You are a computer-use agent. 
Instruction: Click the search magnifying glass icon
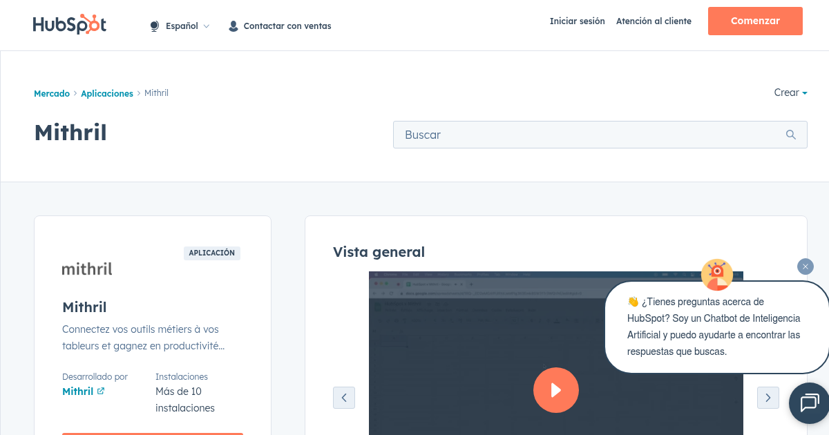790,135
